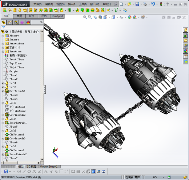Switch to the DimXpert tab
The height and width of the screenshot is (180, 189).
click(x=57, y=16)
